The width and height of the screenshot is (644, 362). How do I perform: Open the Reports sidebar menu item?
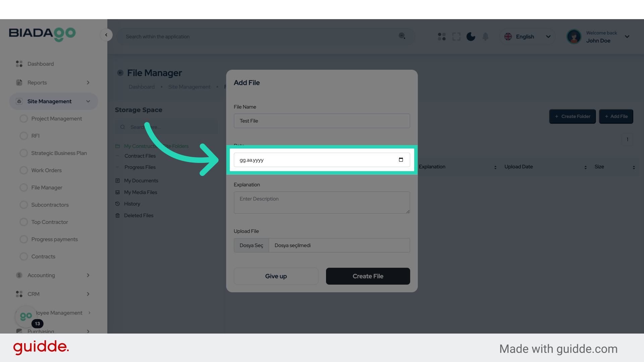click(37, 82)
